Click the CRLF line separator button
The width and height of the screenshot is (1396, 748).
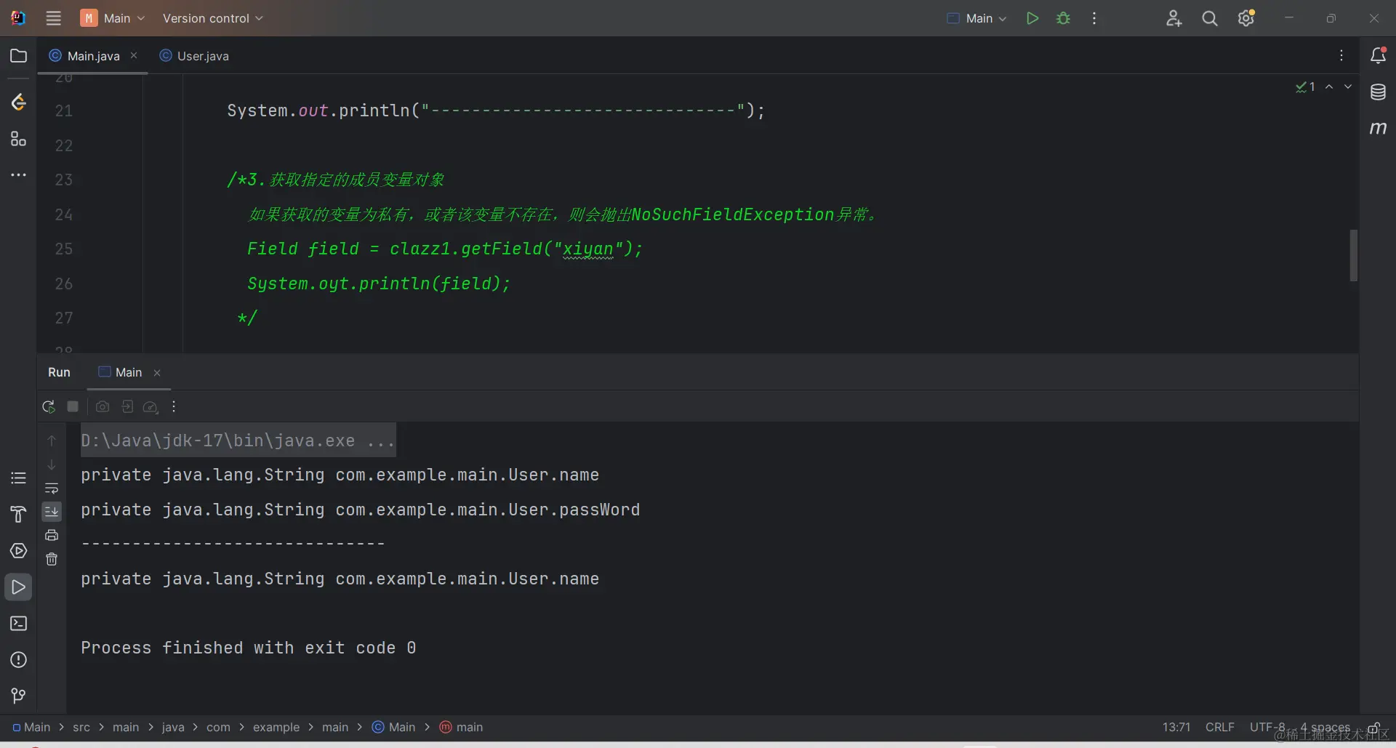pyautogui.click(x=1219, y=727)
